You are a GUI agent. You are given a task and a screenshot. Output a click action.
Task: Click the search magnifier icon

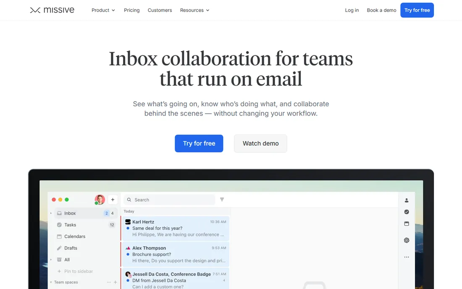(129, 200)
